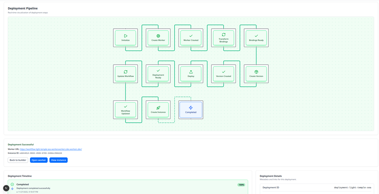Select the Version Created pipeline node
Viewport: 379px width, 194px height.
pyautogui.click(x=223, y=74)
